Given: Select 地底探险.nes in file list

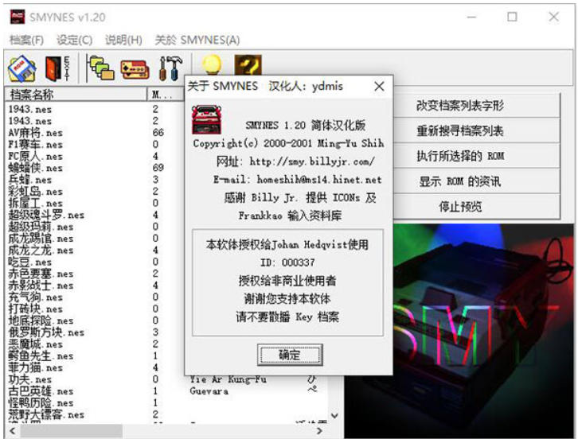Looking at the screenshot, I should (x=41, y=321).
